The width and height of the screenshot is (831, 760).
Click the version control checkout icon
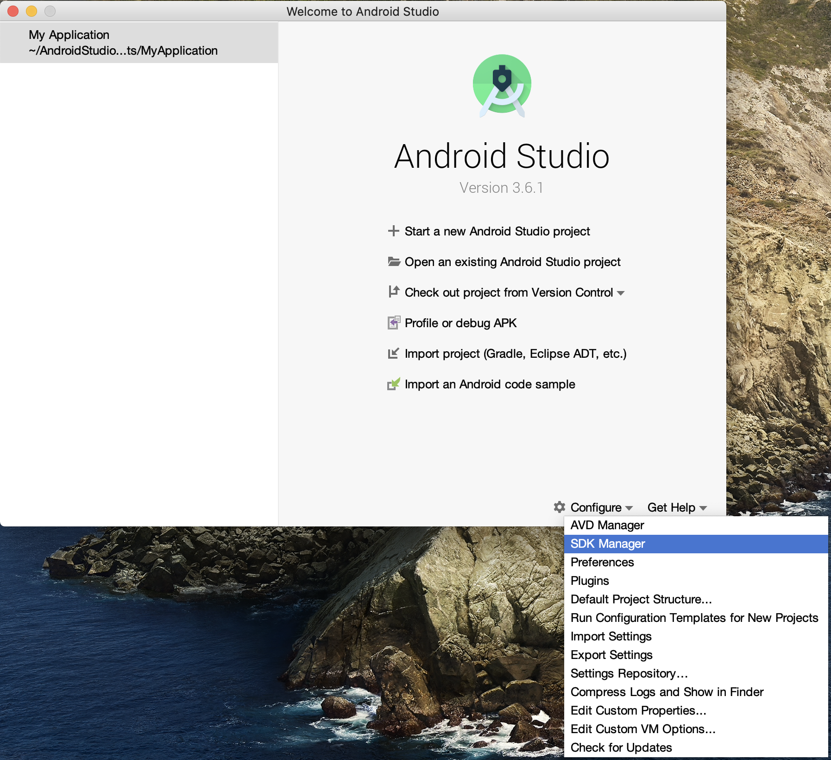tap(394, 291)
